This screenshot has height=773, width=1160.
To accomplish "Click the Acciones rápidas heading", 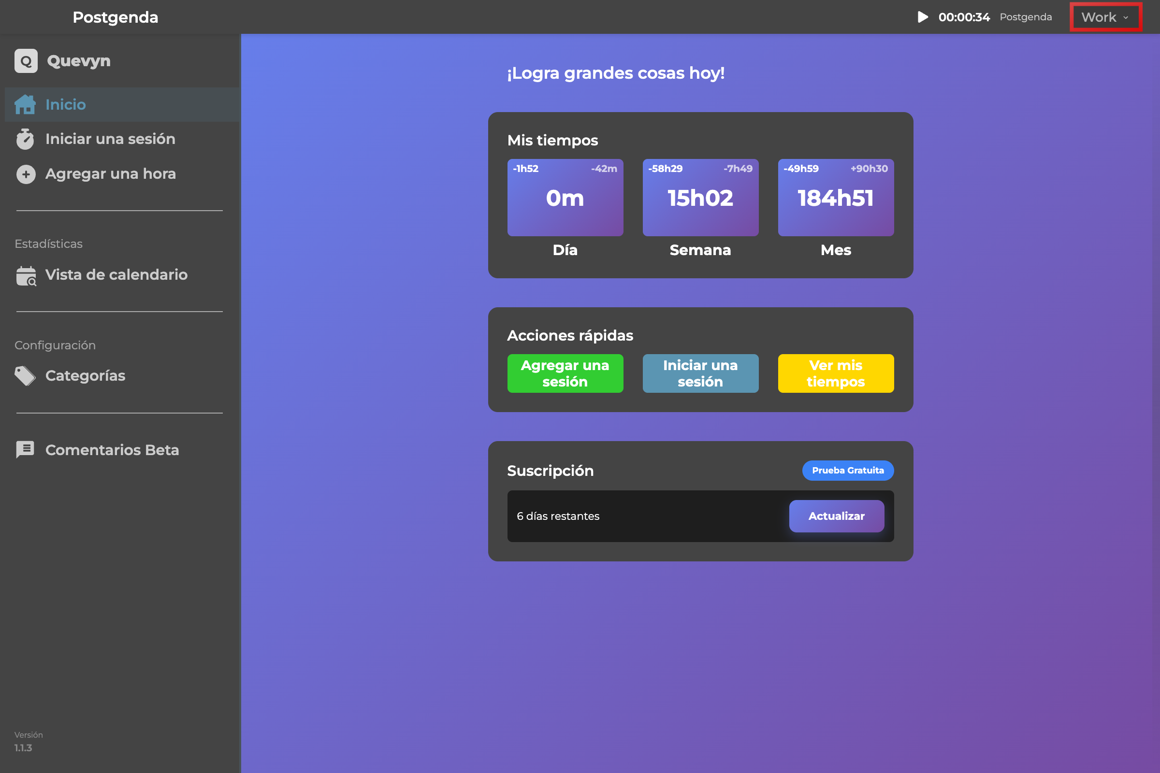I will pyautogui.click(x=570, y=335).
